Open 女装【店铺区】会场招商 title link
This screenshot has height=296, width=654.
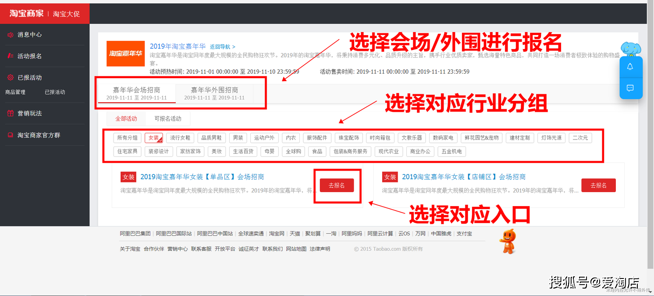pyautogui.click(x=464, y=177)
